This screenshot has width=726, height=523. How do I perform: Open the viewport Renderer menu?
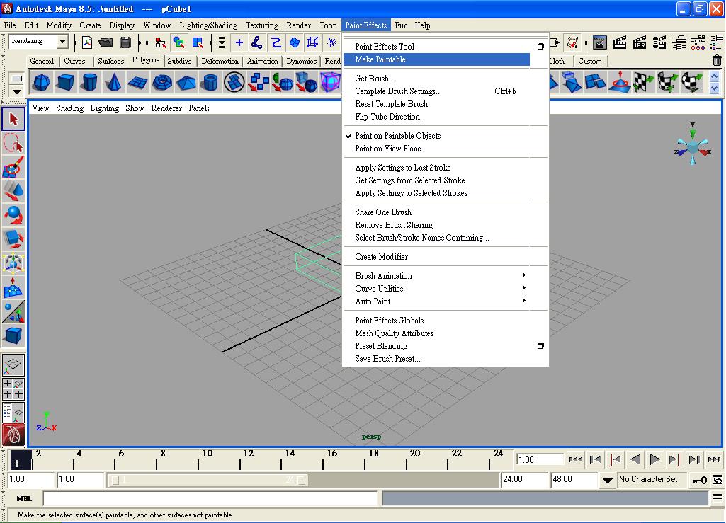click(x=166, y=108)
